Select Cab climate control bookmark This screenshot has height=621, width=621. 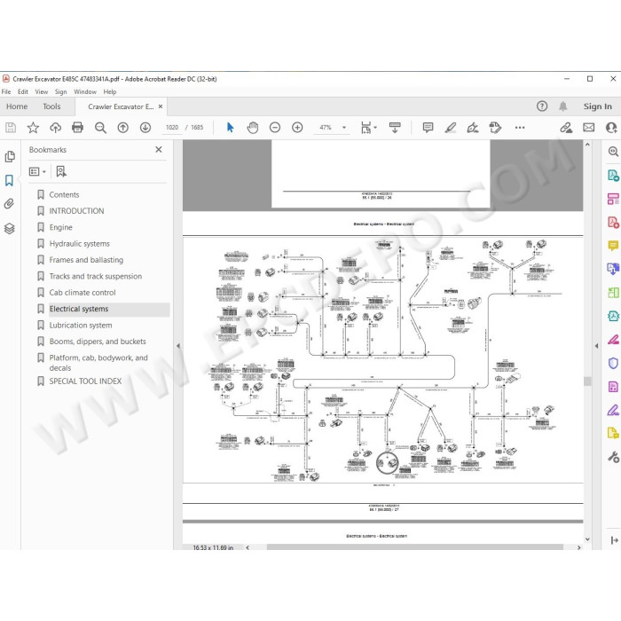coord(83,292)
